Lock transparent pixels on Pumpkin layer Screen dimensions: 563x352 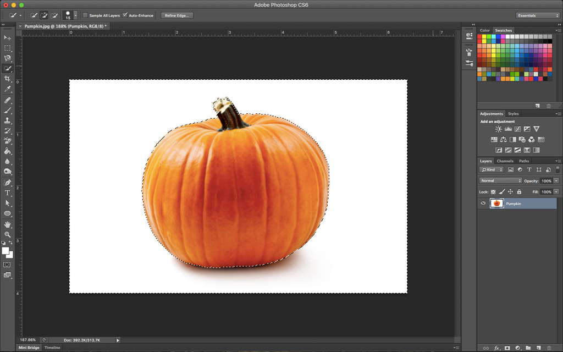pos(494,191)
